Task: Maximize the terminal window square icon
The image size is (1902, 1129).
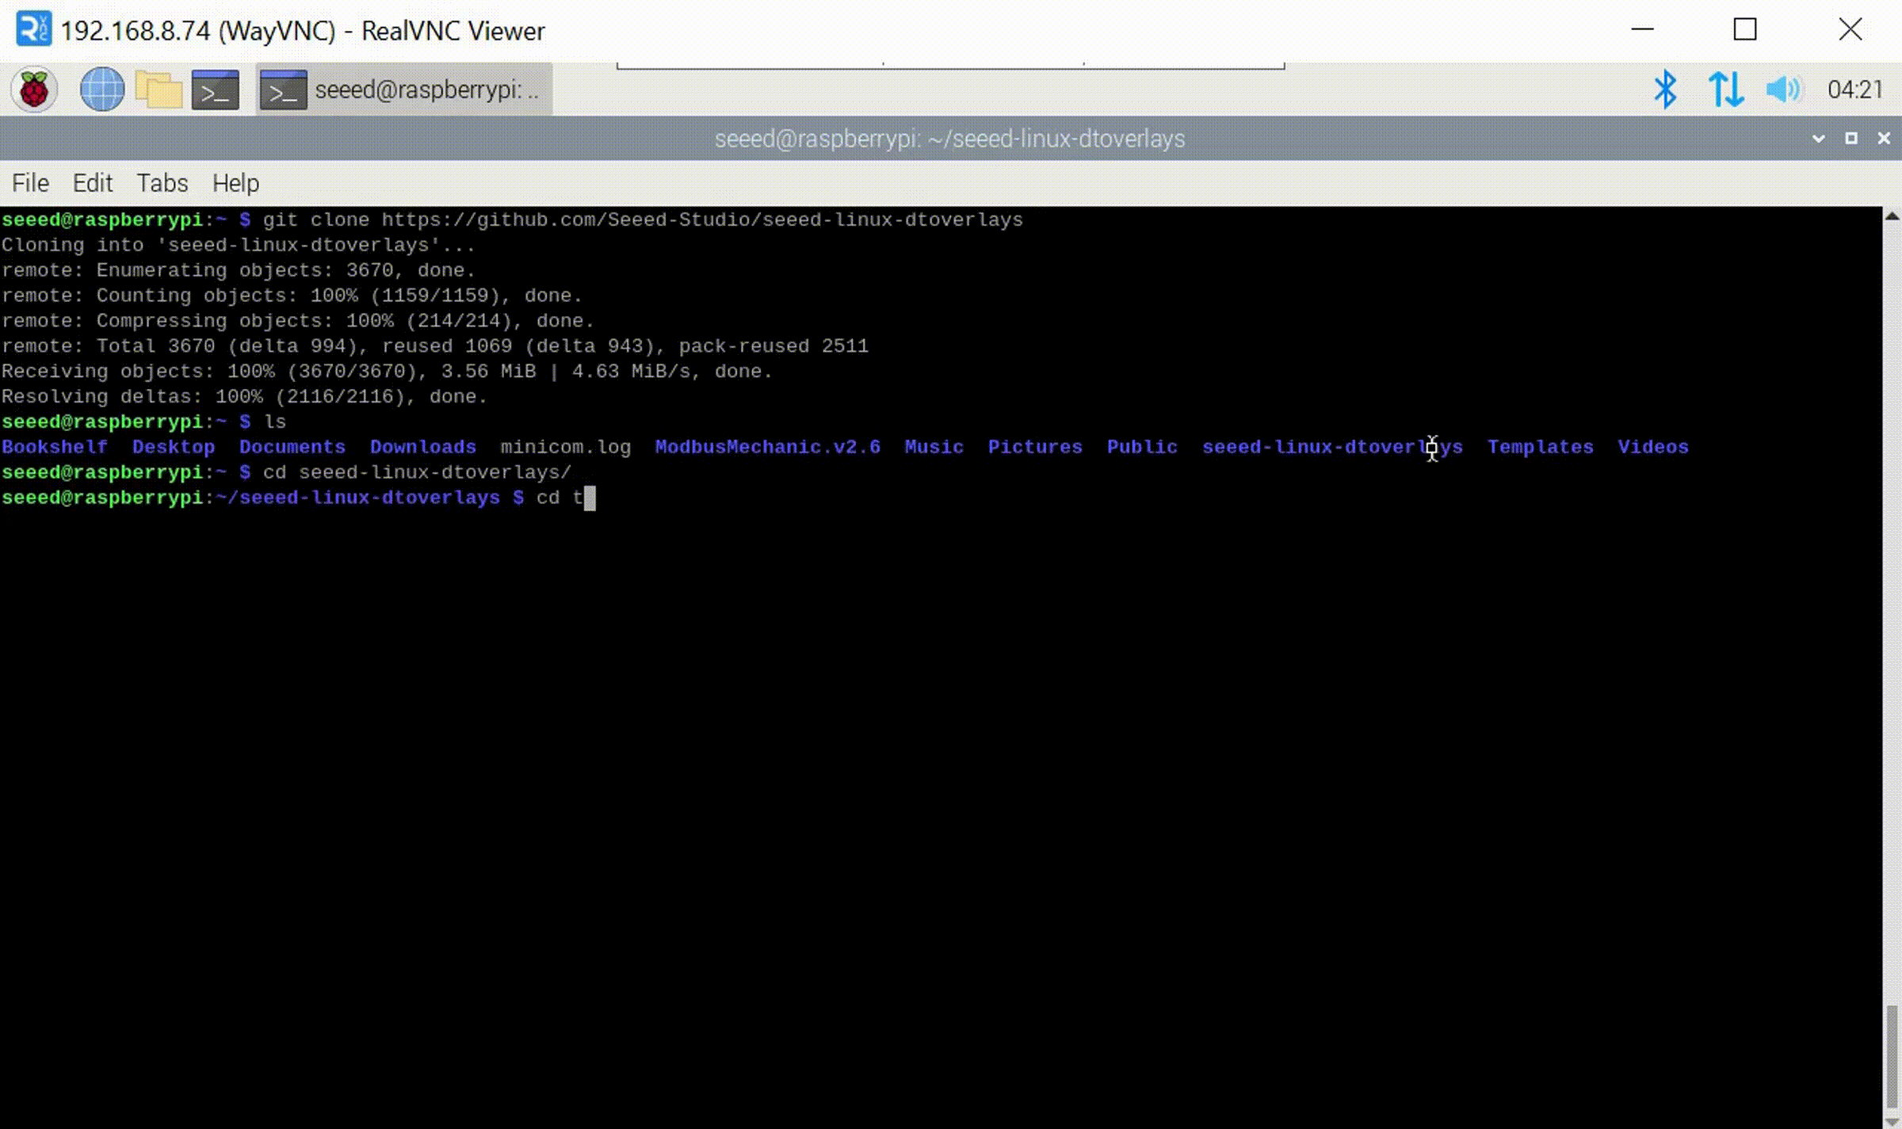Action: click(x=1850, y=139)
